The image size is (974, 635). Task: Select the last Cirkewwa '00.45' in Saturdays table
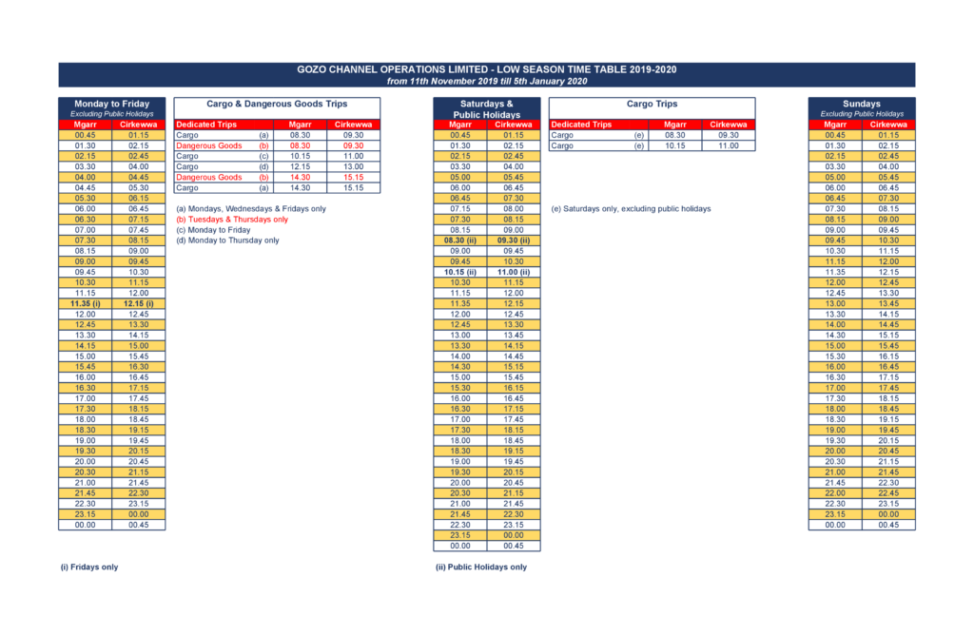click(514, 547)
